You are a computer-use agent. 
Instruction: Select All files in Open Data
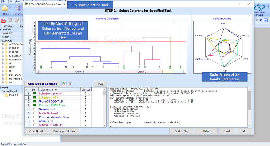point(5,37)
